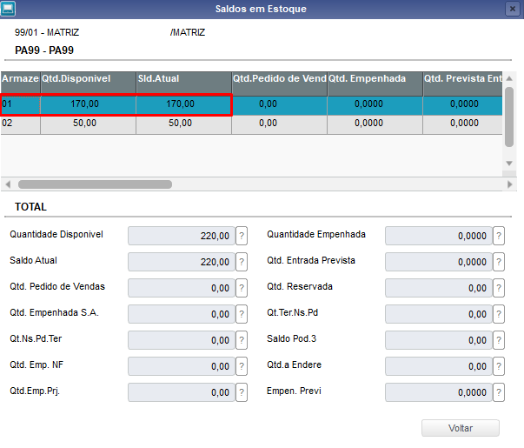Image resolution: width=524 pixels, height=448 pixels.
Task: Click 170,00 in Sld.Atual column
Action: pos(184,104)
